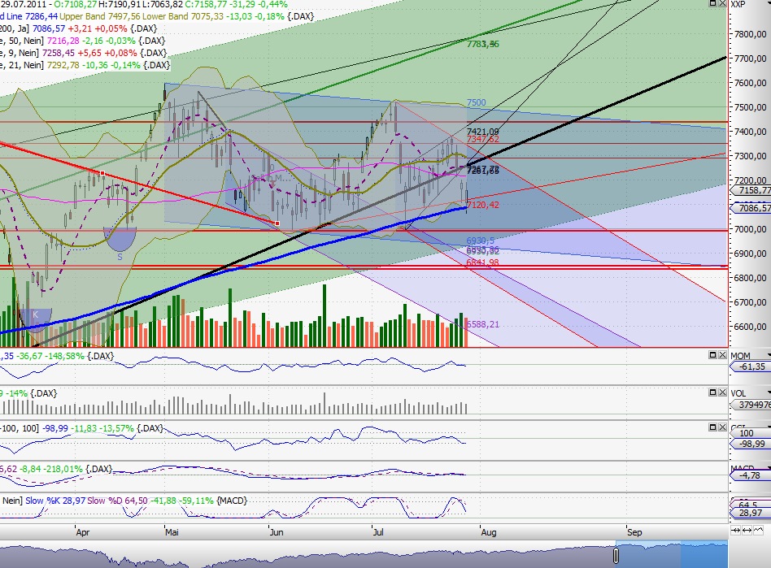
Task: Click the 7258,45 nine-period average legend
Action: (x=58, y=53)
